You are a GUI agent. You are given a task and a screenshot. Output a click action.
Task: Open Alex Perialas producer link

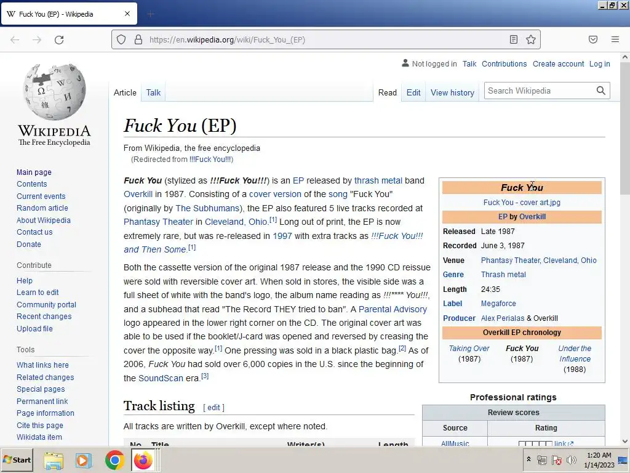(x=502, y=318)
